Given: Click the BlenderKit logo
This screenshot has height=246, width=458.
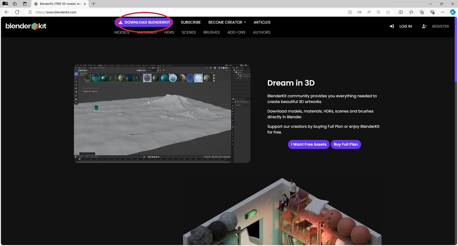Looking at the screenshot, I should coord(26,26).
